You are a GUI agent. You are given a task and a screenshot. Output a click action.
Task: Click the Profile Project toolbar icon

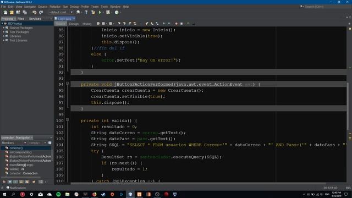click(x=117, y=12)
